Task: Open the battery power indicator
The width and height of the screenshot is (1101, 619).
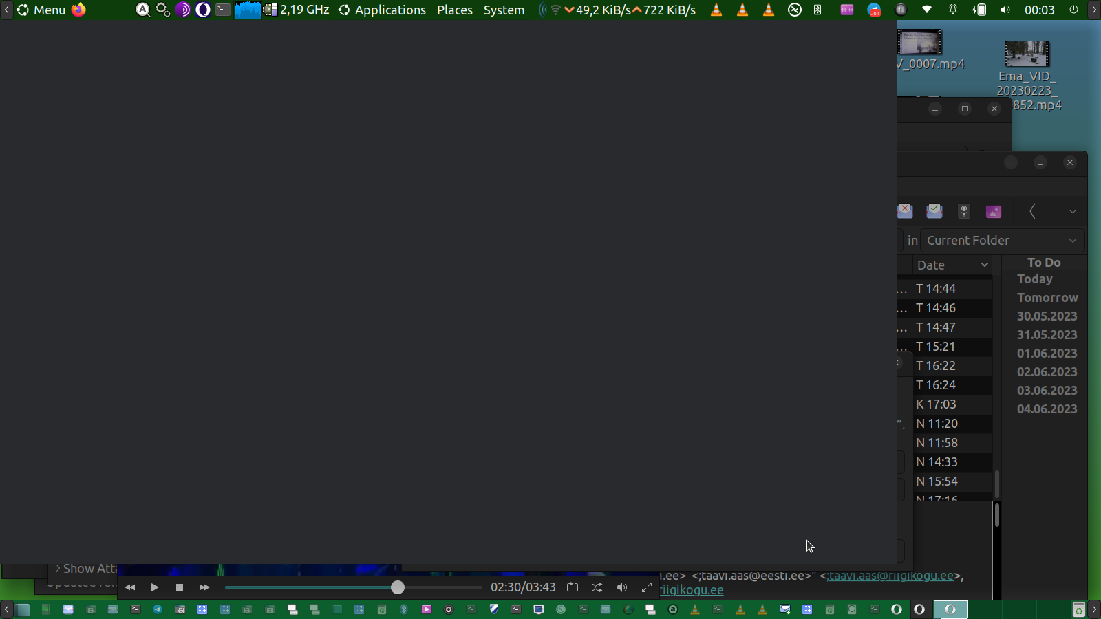Action: point(979,10)
